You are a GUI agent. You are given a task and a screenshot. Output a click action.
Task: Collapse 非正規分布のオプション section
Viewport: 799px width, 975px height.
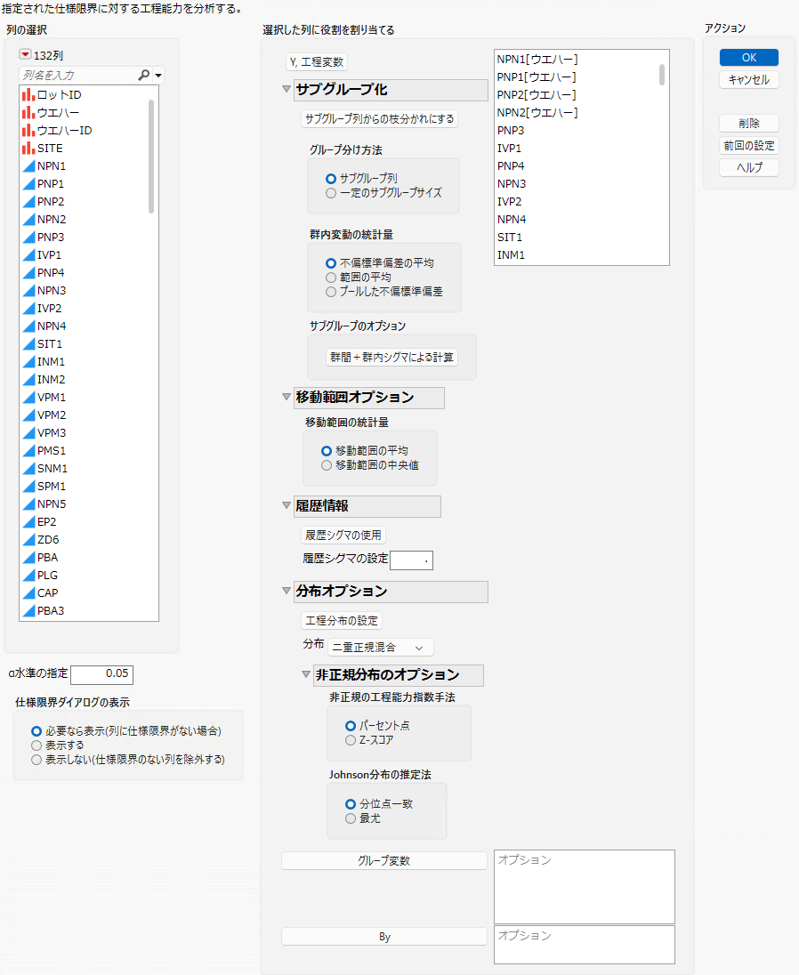coord(306,674)
